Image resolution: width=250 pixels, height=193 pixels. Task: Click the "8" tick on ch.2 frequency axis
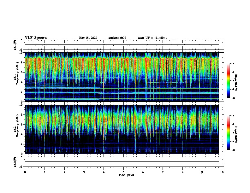pyautogui.click(x=22, y=115)
